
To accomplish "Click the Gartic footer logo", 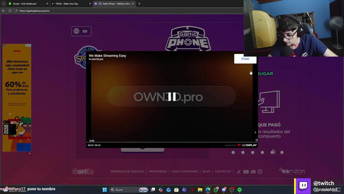I will [x=83, y=171].
